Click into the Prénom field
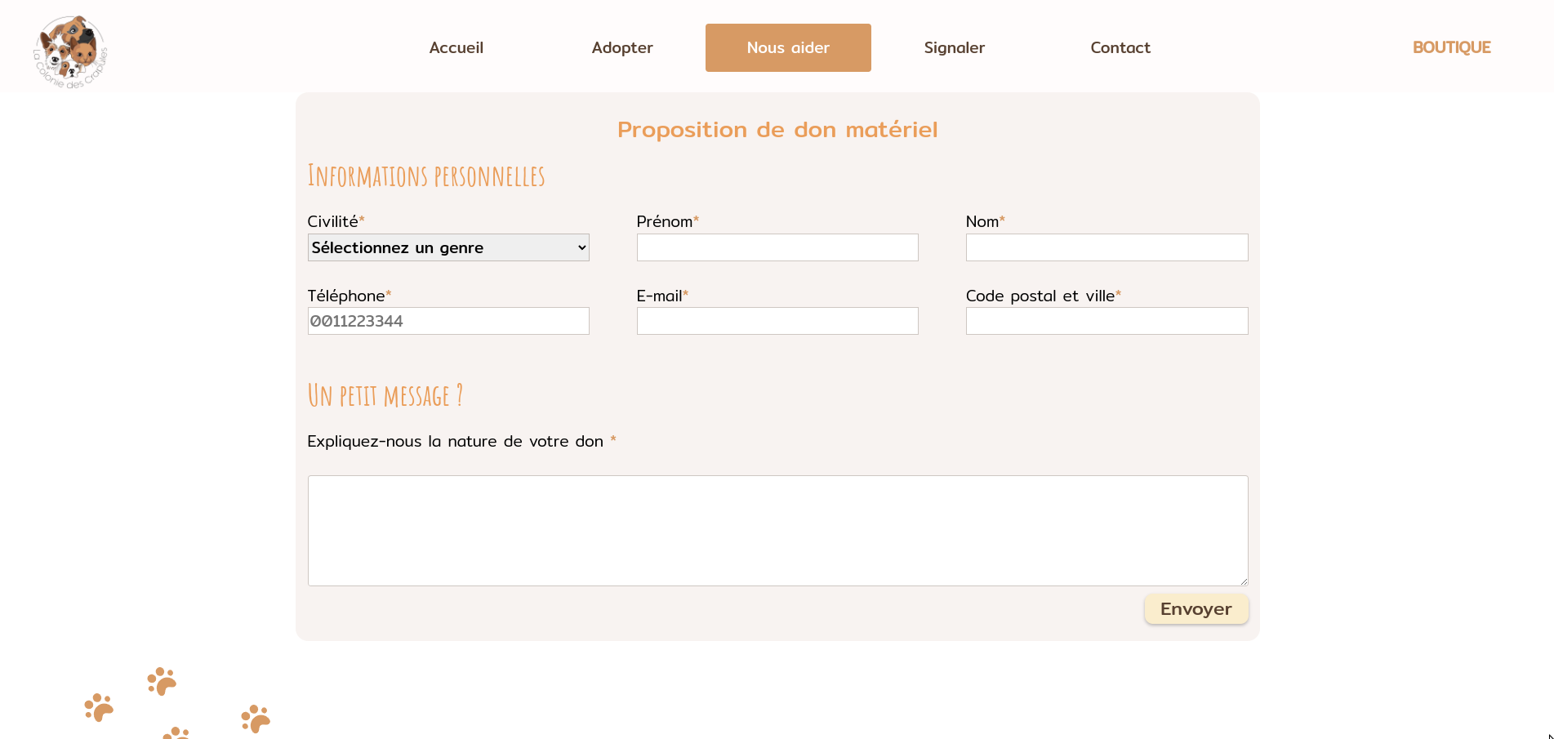The image size is (1554, 739). 777,247
